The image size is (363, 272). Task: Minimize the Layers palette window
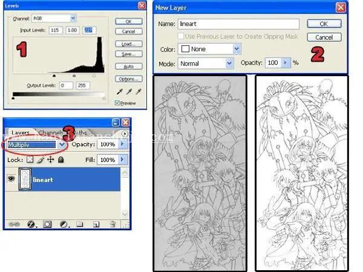point(116,122)
